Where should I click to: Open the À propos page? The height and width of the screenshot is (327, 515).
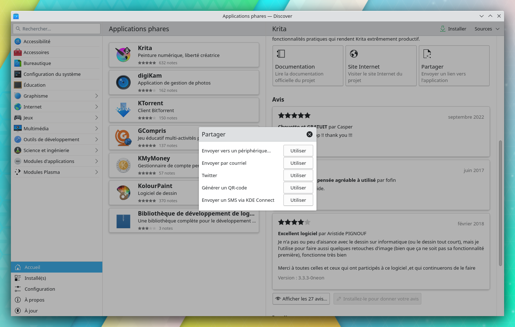(57, 300)
